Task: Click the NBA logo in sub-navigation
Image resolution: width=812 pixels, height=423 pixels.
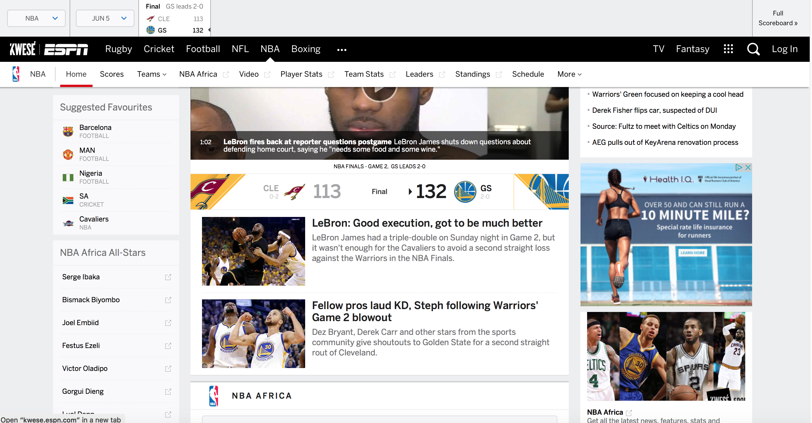Action: click(x=16, y=74)
